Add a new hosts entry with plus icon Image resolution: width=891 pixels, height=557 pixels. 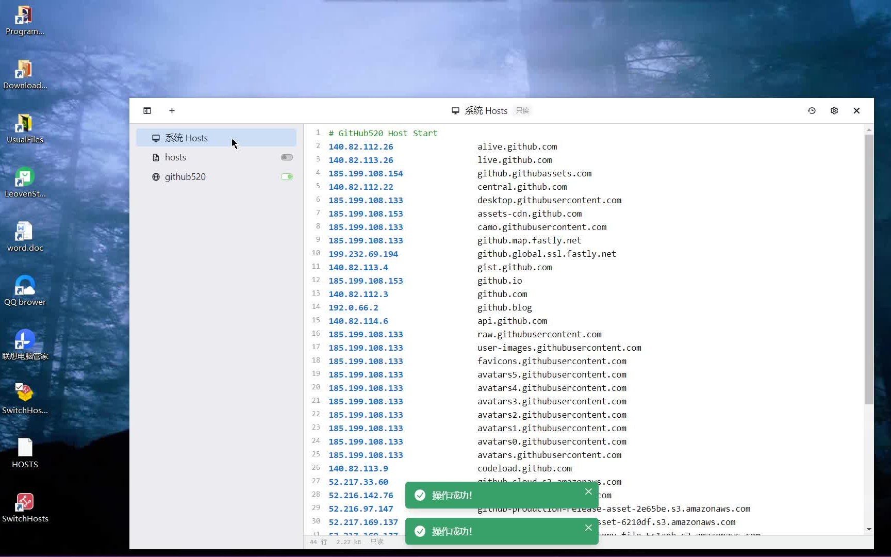[172, 110]
